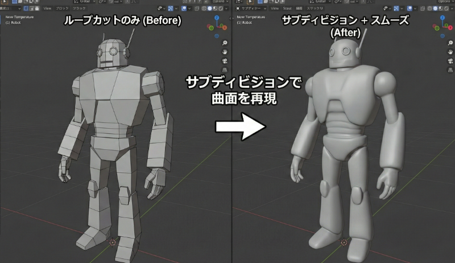Switch left viewport to solid shading

pos(209,9)
